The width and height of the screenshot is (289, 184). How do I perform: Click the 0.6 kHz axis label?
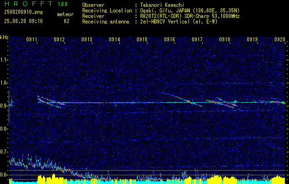coord(4,175)
